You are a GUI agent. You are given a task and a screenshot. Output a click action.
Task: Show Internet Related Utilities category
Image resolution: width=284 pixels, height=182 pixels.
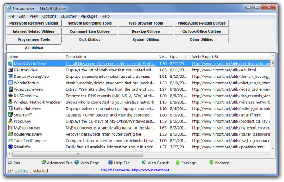[x=34, y=31]
